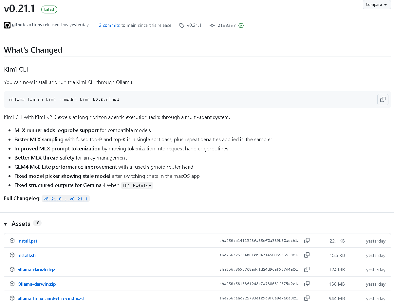
Task: Open the 2 commits link
Action: click(109, 25)
